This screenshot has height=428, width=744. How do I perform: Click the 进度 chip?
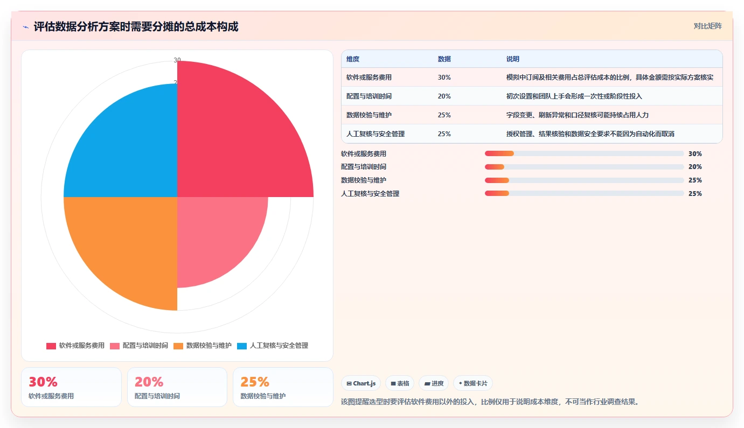click(434, 383)
